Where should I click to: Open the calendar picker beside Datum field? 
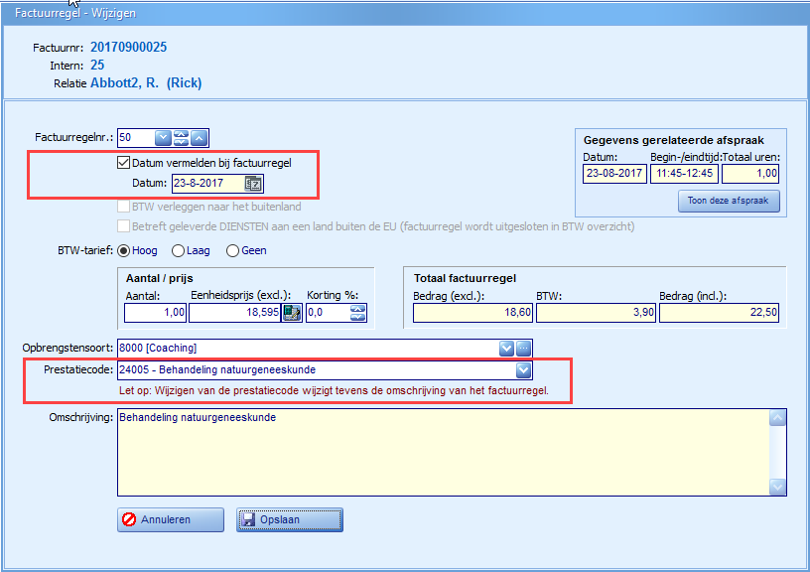[253, 184]
